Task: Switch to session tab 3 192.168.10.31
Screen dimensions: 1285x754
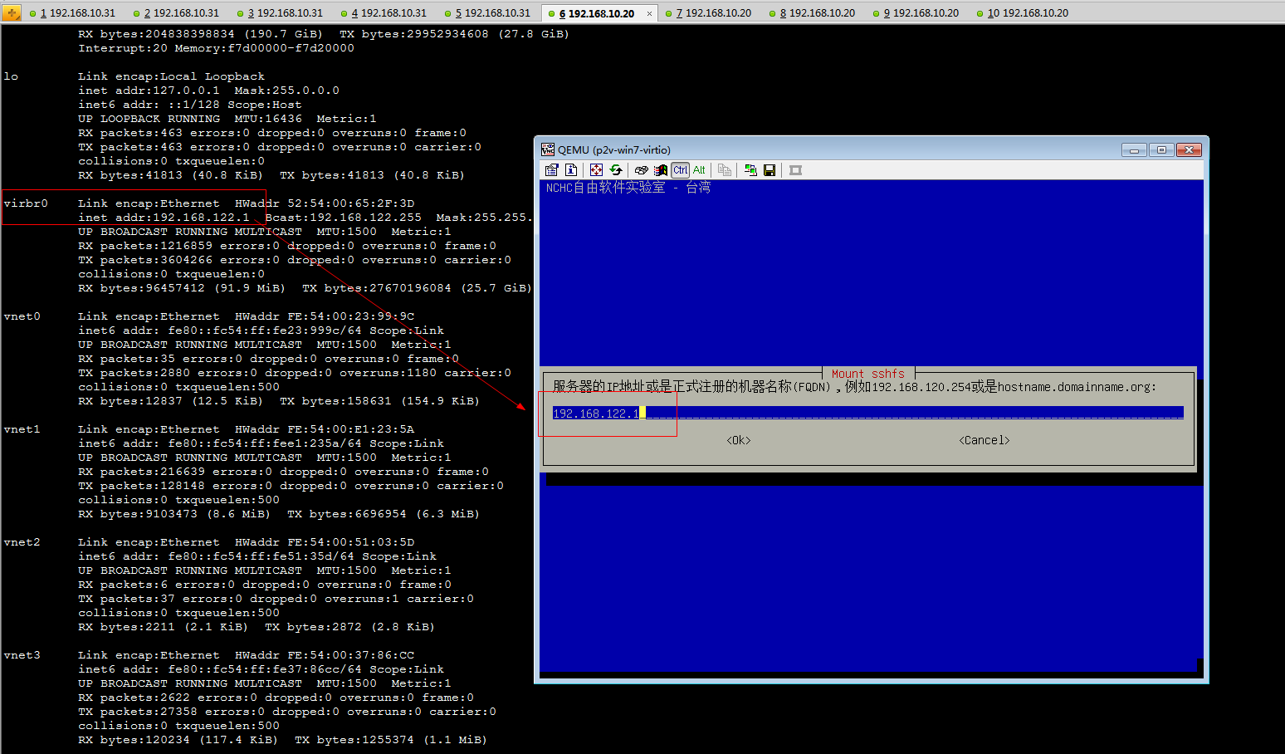Action: (279, 13)
